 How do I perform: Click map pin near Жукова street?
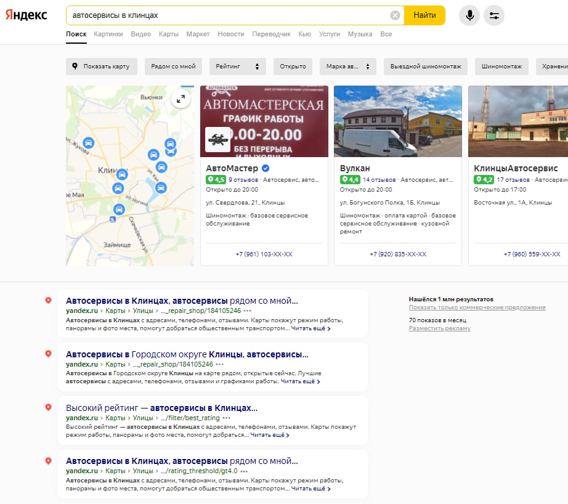coord(88,143)
